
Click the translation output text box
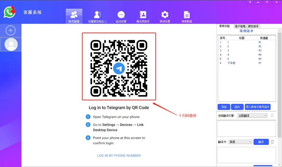pyautogui.click(x=246, y=155)
